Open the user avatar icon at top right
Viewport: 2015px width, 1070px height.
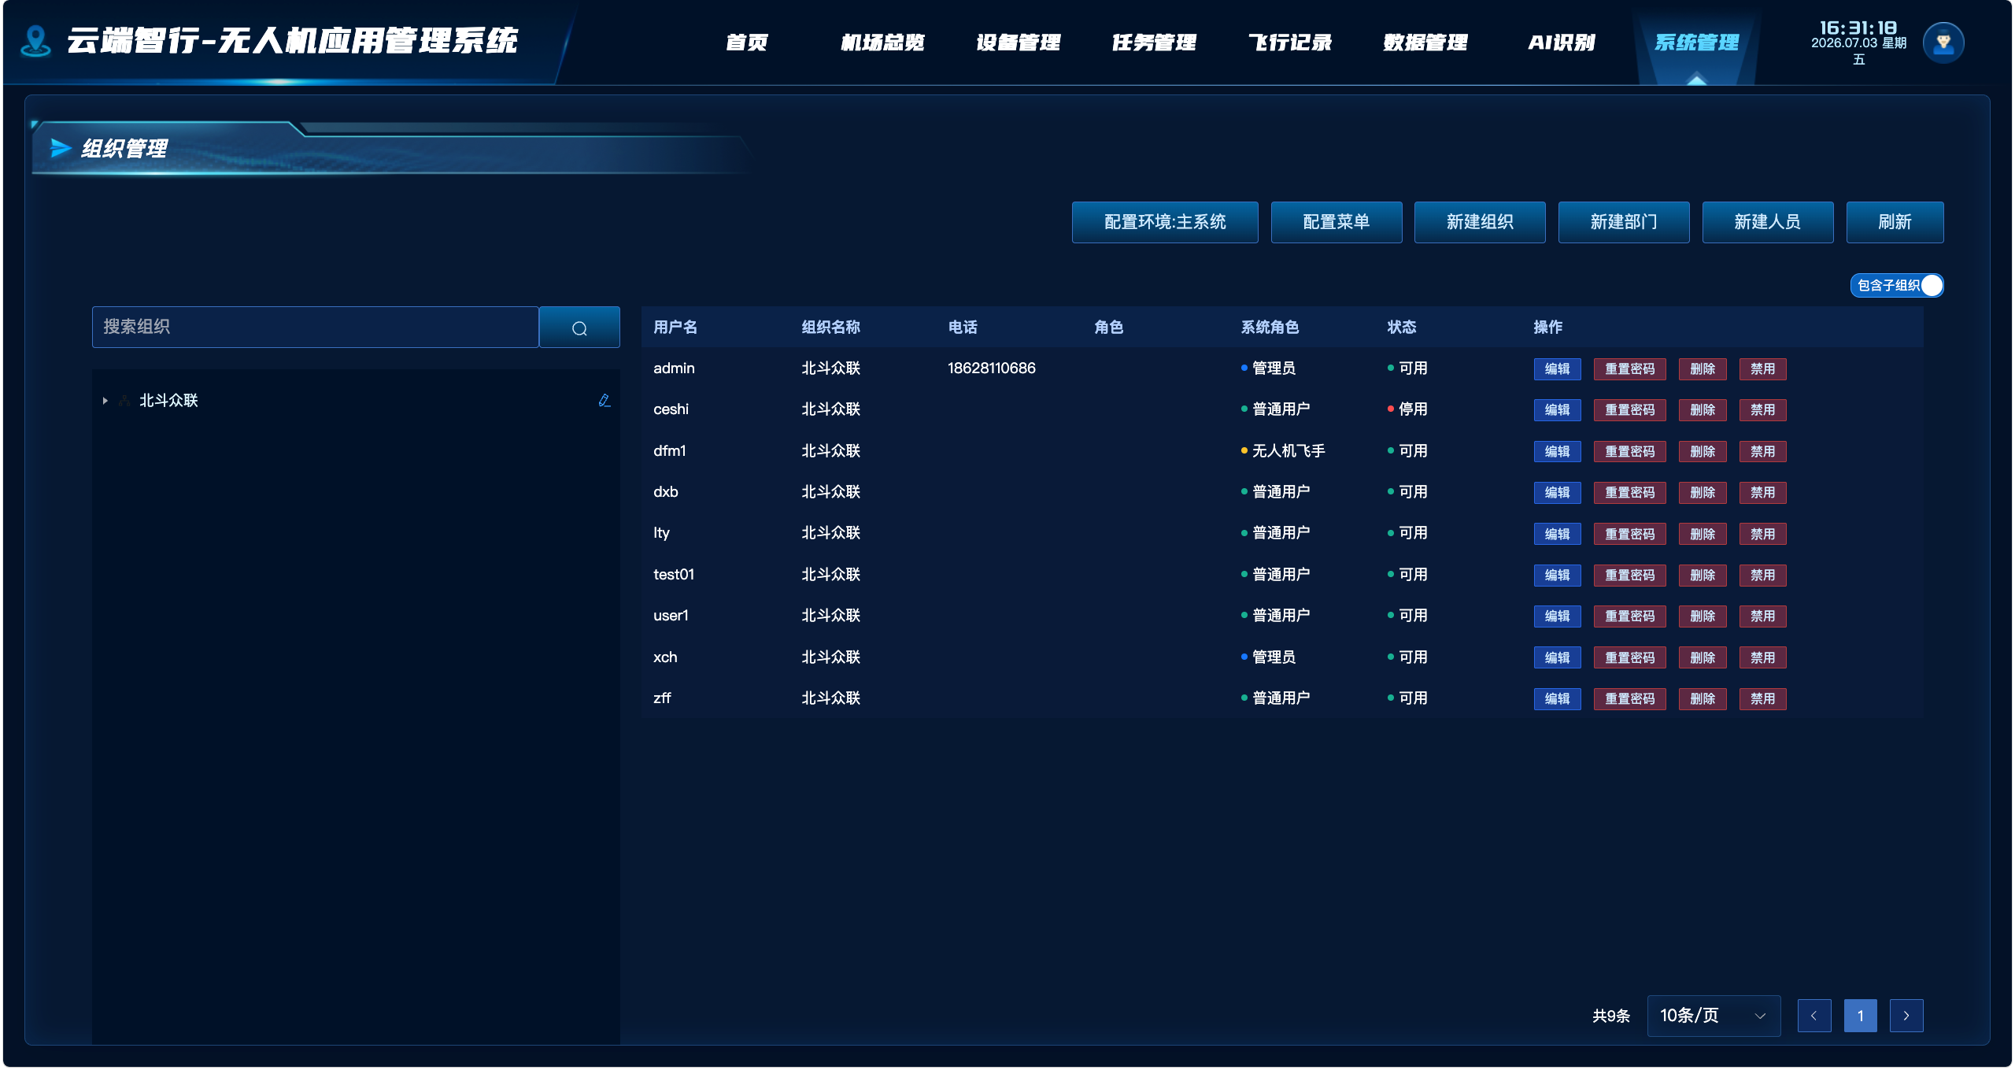point(1943,43)
